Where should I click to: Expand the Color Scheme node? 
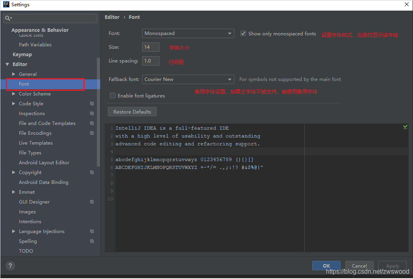point(14,94)
